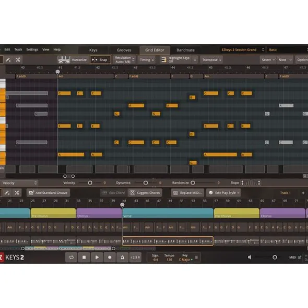The width and height of the screenshot is (308, 308).
Task: Open the Basic preset selector
Action: coord(287,50)
